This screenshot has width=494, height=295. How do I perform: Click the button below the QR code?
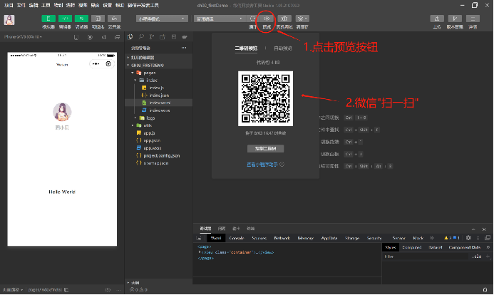point(266,149)
